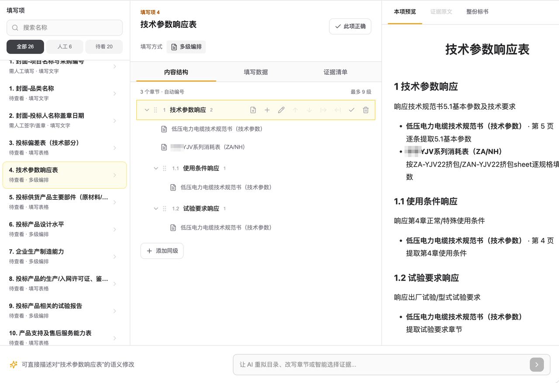Click the move-down arrow on 技术参数响应 row
The image size is (559, 383).
coord(309,110)
